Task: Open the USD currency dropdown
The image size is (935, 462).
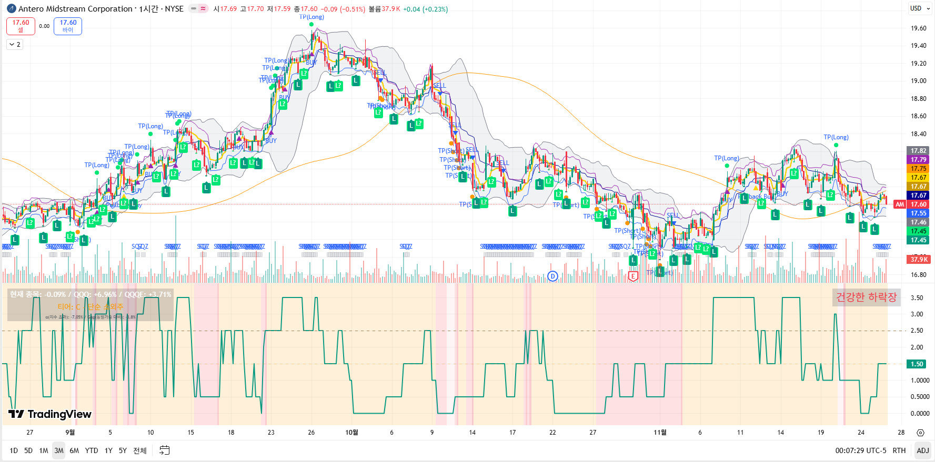Action: coord(920,8)
